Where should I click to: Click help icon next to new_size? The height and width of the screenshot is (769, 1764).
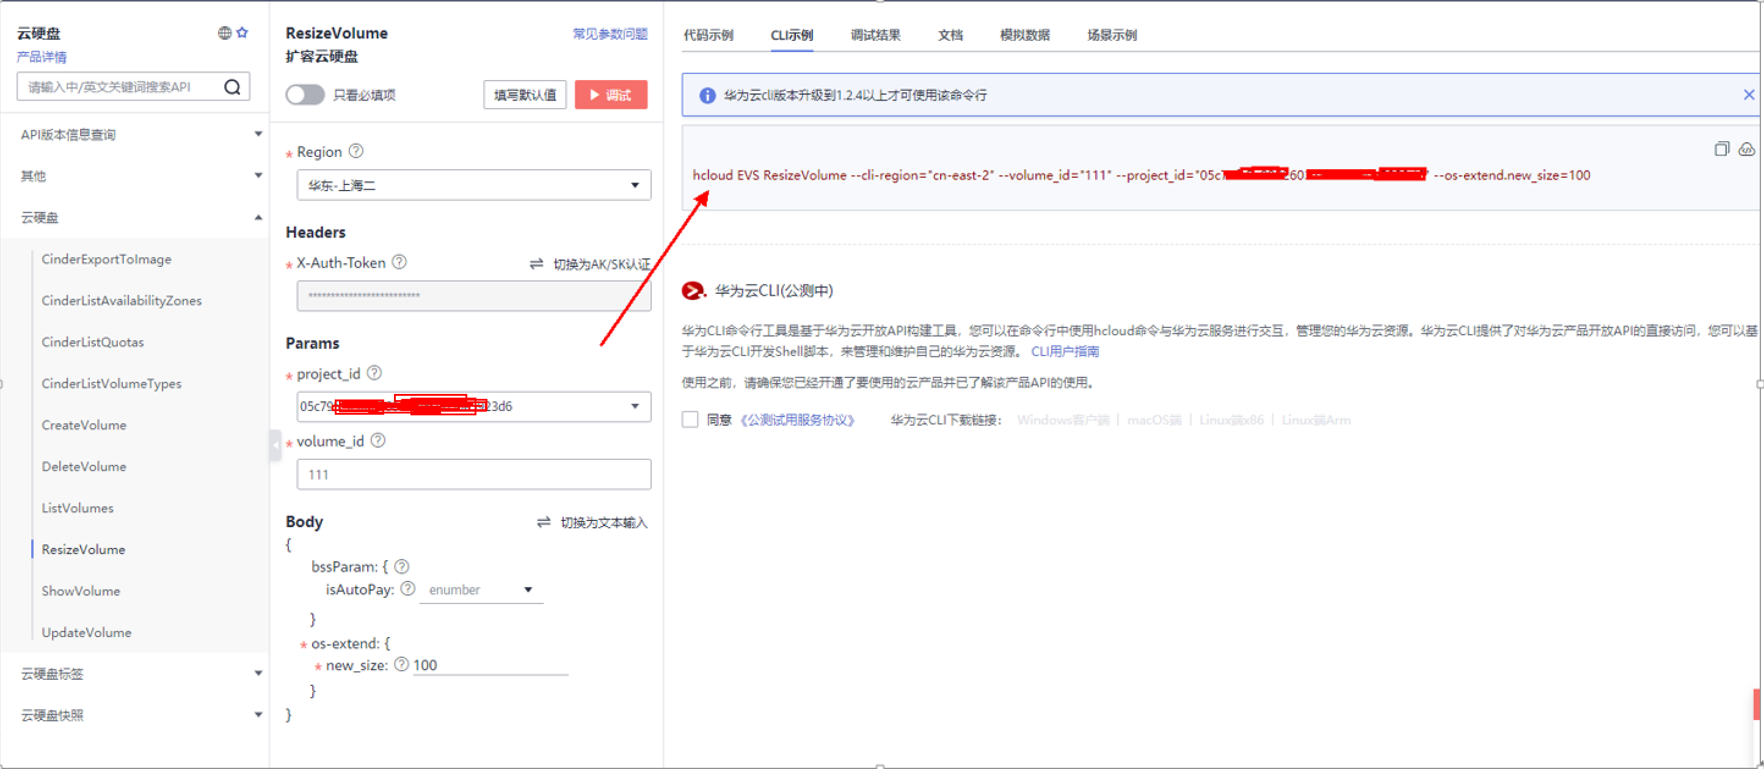point(401,664)
